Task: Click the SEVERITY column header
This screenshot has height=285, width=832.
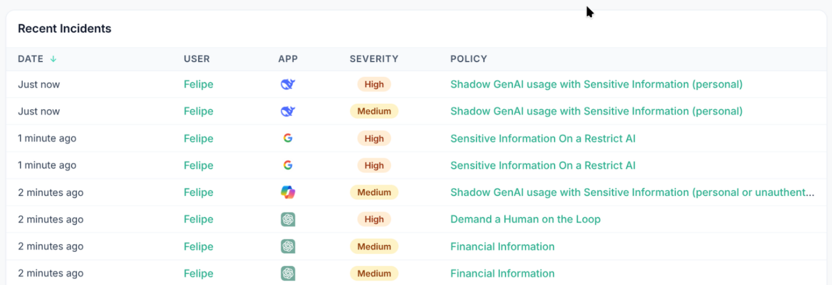Action: [374, 59]
